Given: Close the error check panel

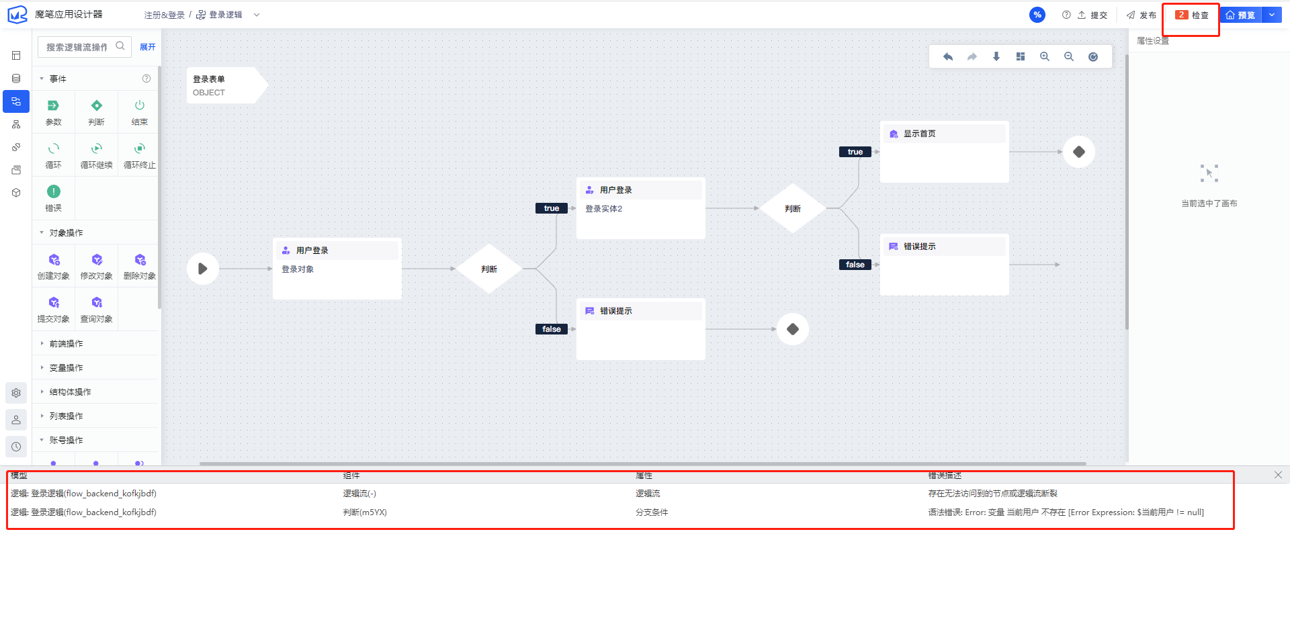Looking at the screenshot, I should 1278,475.
